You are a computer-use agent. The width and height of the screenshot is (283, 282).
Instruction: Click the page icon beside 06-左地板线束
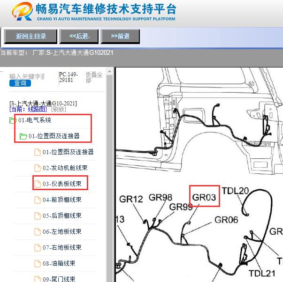[x=38, y=232]
